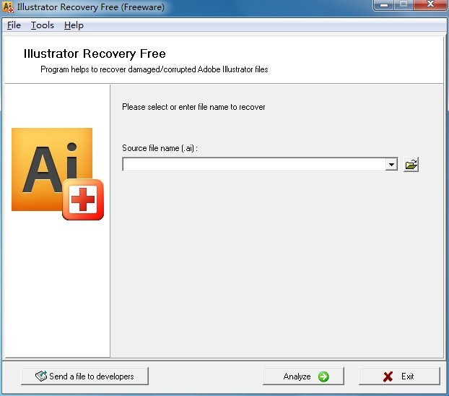The height and width of the screenshot is (396, 449).
Task: Click the Ai app icon in title bar
Action: pos(8,7)
